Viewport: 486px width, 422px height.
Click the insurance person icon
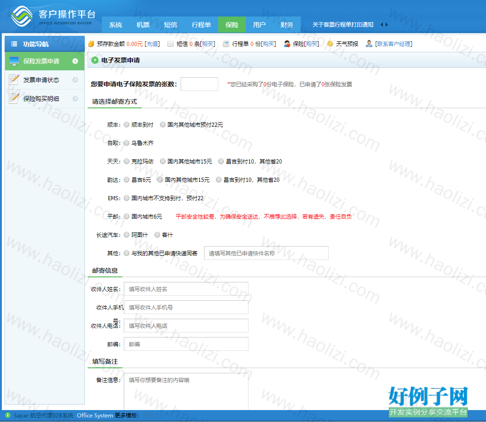coord(287,44)
